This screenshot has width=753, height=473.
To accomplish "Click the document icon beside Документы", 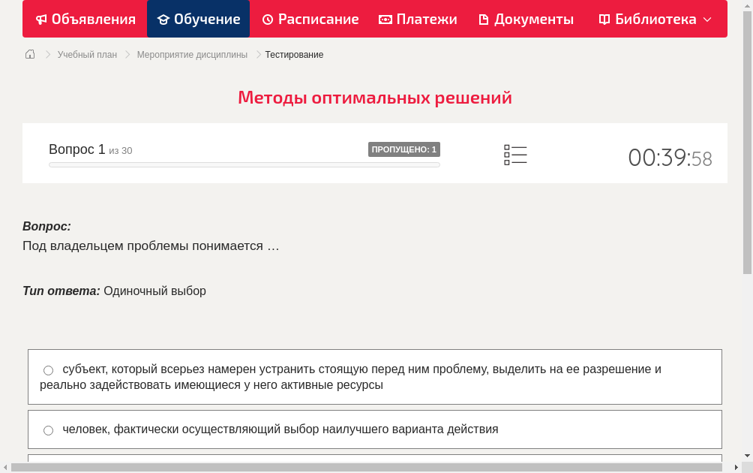I will pyautogui.click(x=484, y=19).
